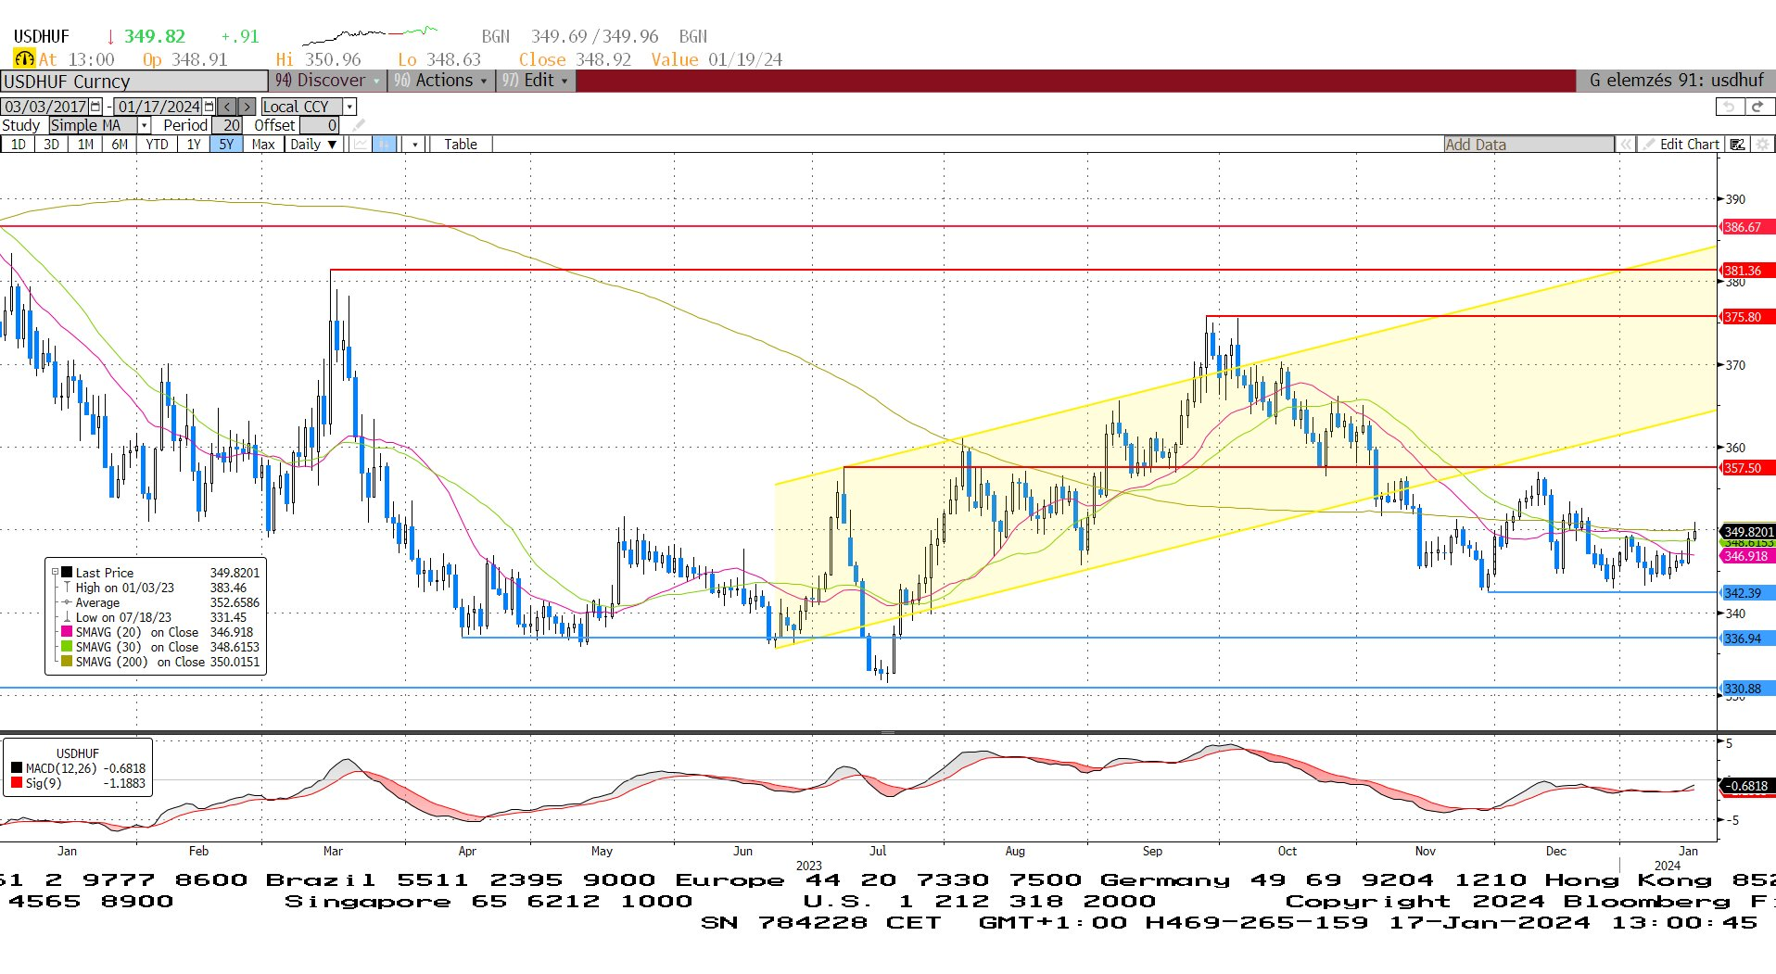Image resolution: width=1776 pixels, height=974 pixels.
Task: Click the 357.50 price level label
Action: click(x=1746, y=468)
